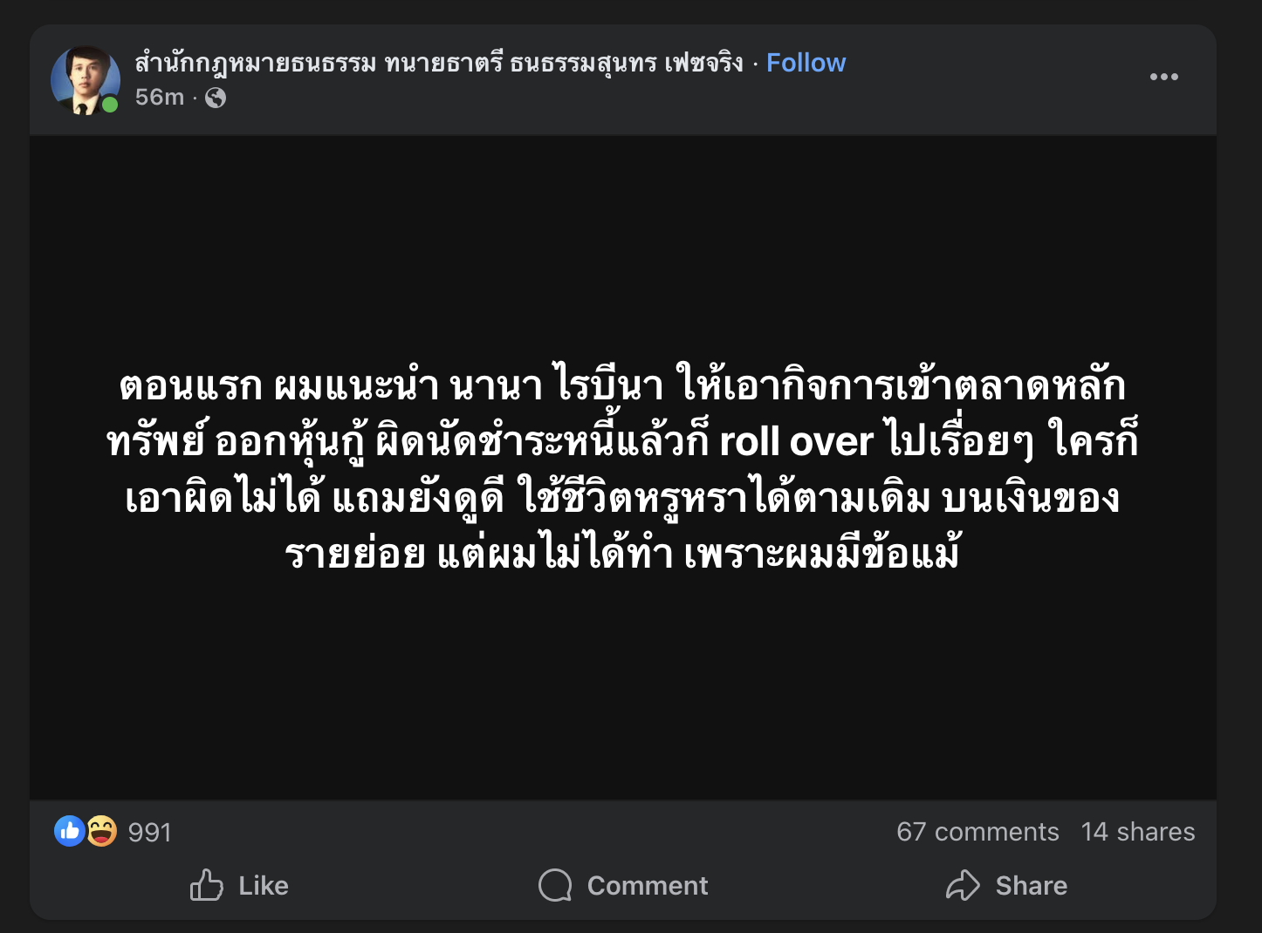Click the green online status dot
Screen dimensions: 1262x933
(110, 106)
